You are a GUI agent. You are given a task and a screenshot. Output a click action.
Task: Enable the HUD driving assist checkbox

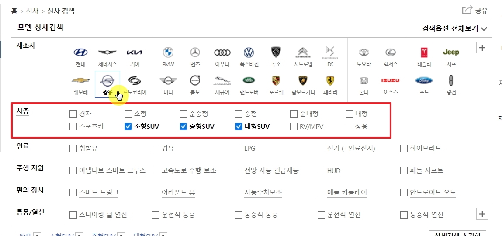tap(322, 170)
